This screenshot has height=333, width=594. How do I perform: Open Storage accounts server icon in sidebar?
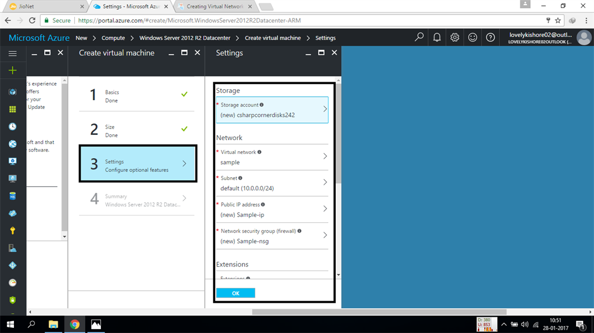[x=13, y=248]
